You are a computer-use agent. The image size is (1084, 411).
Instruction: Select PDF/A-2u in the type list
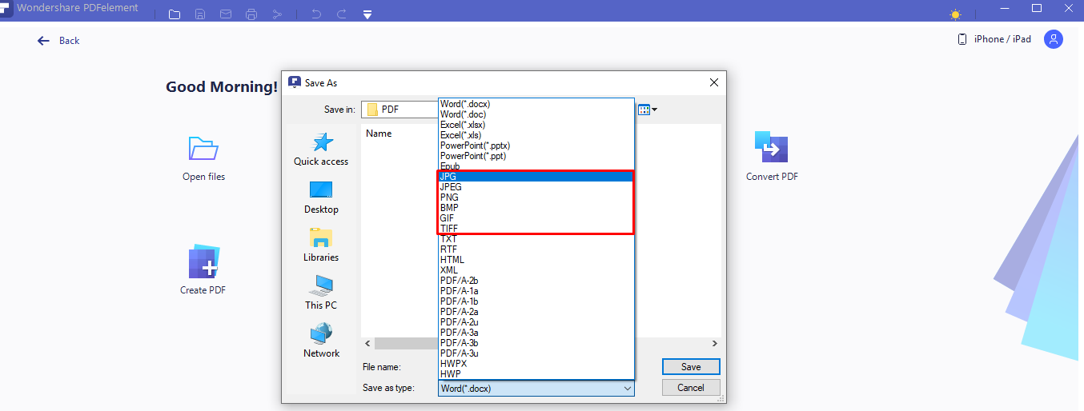point(536,322)
